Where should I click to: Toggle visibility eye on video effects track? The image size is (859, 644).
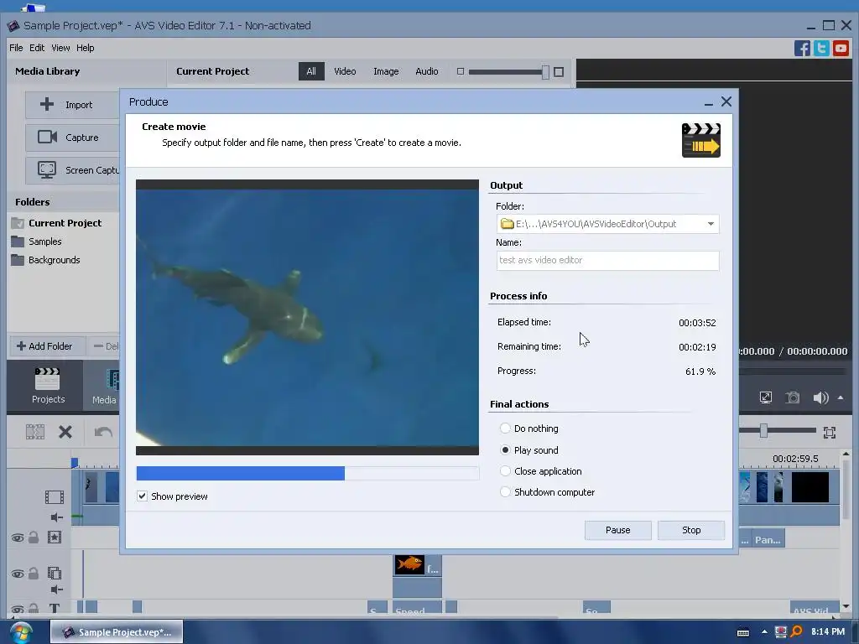[18, 538]
